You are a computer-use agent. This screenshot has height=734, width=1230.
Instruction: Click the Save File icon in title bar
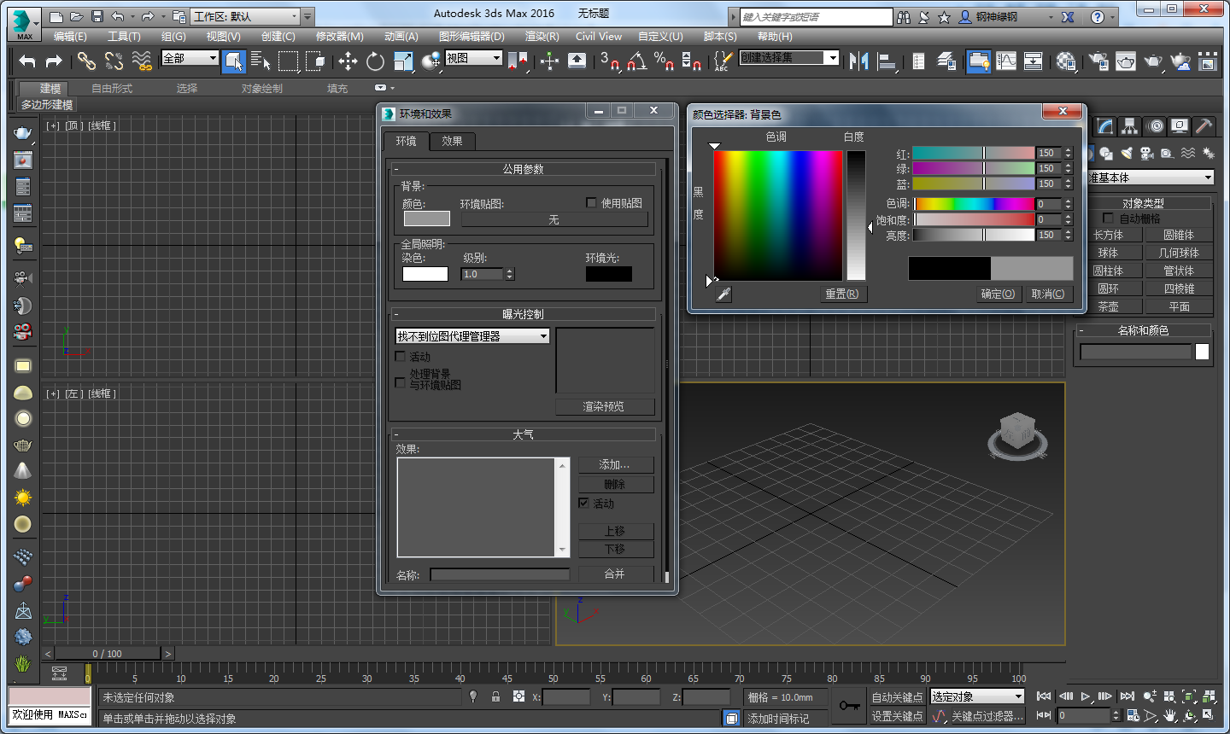pyautogui.click(x=97, y=16)
